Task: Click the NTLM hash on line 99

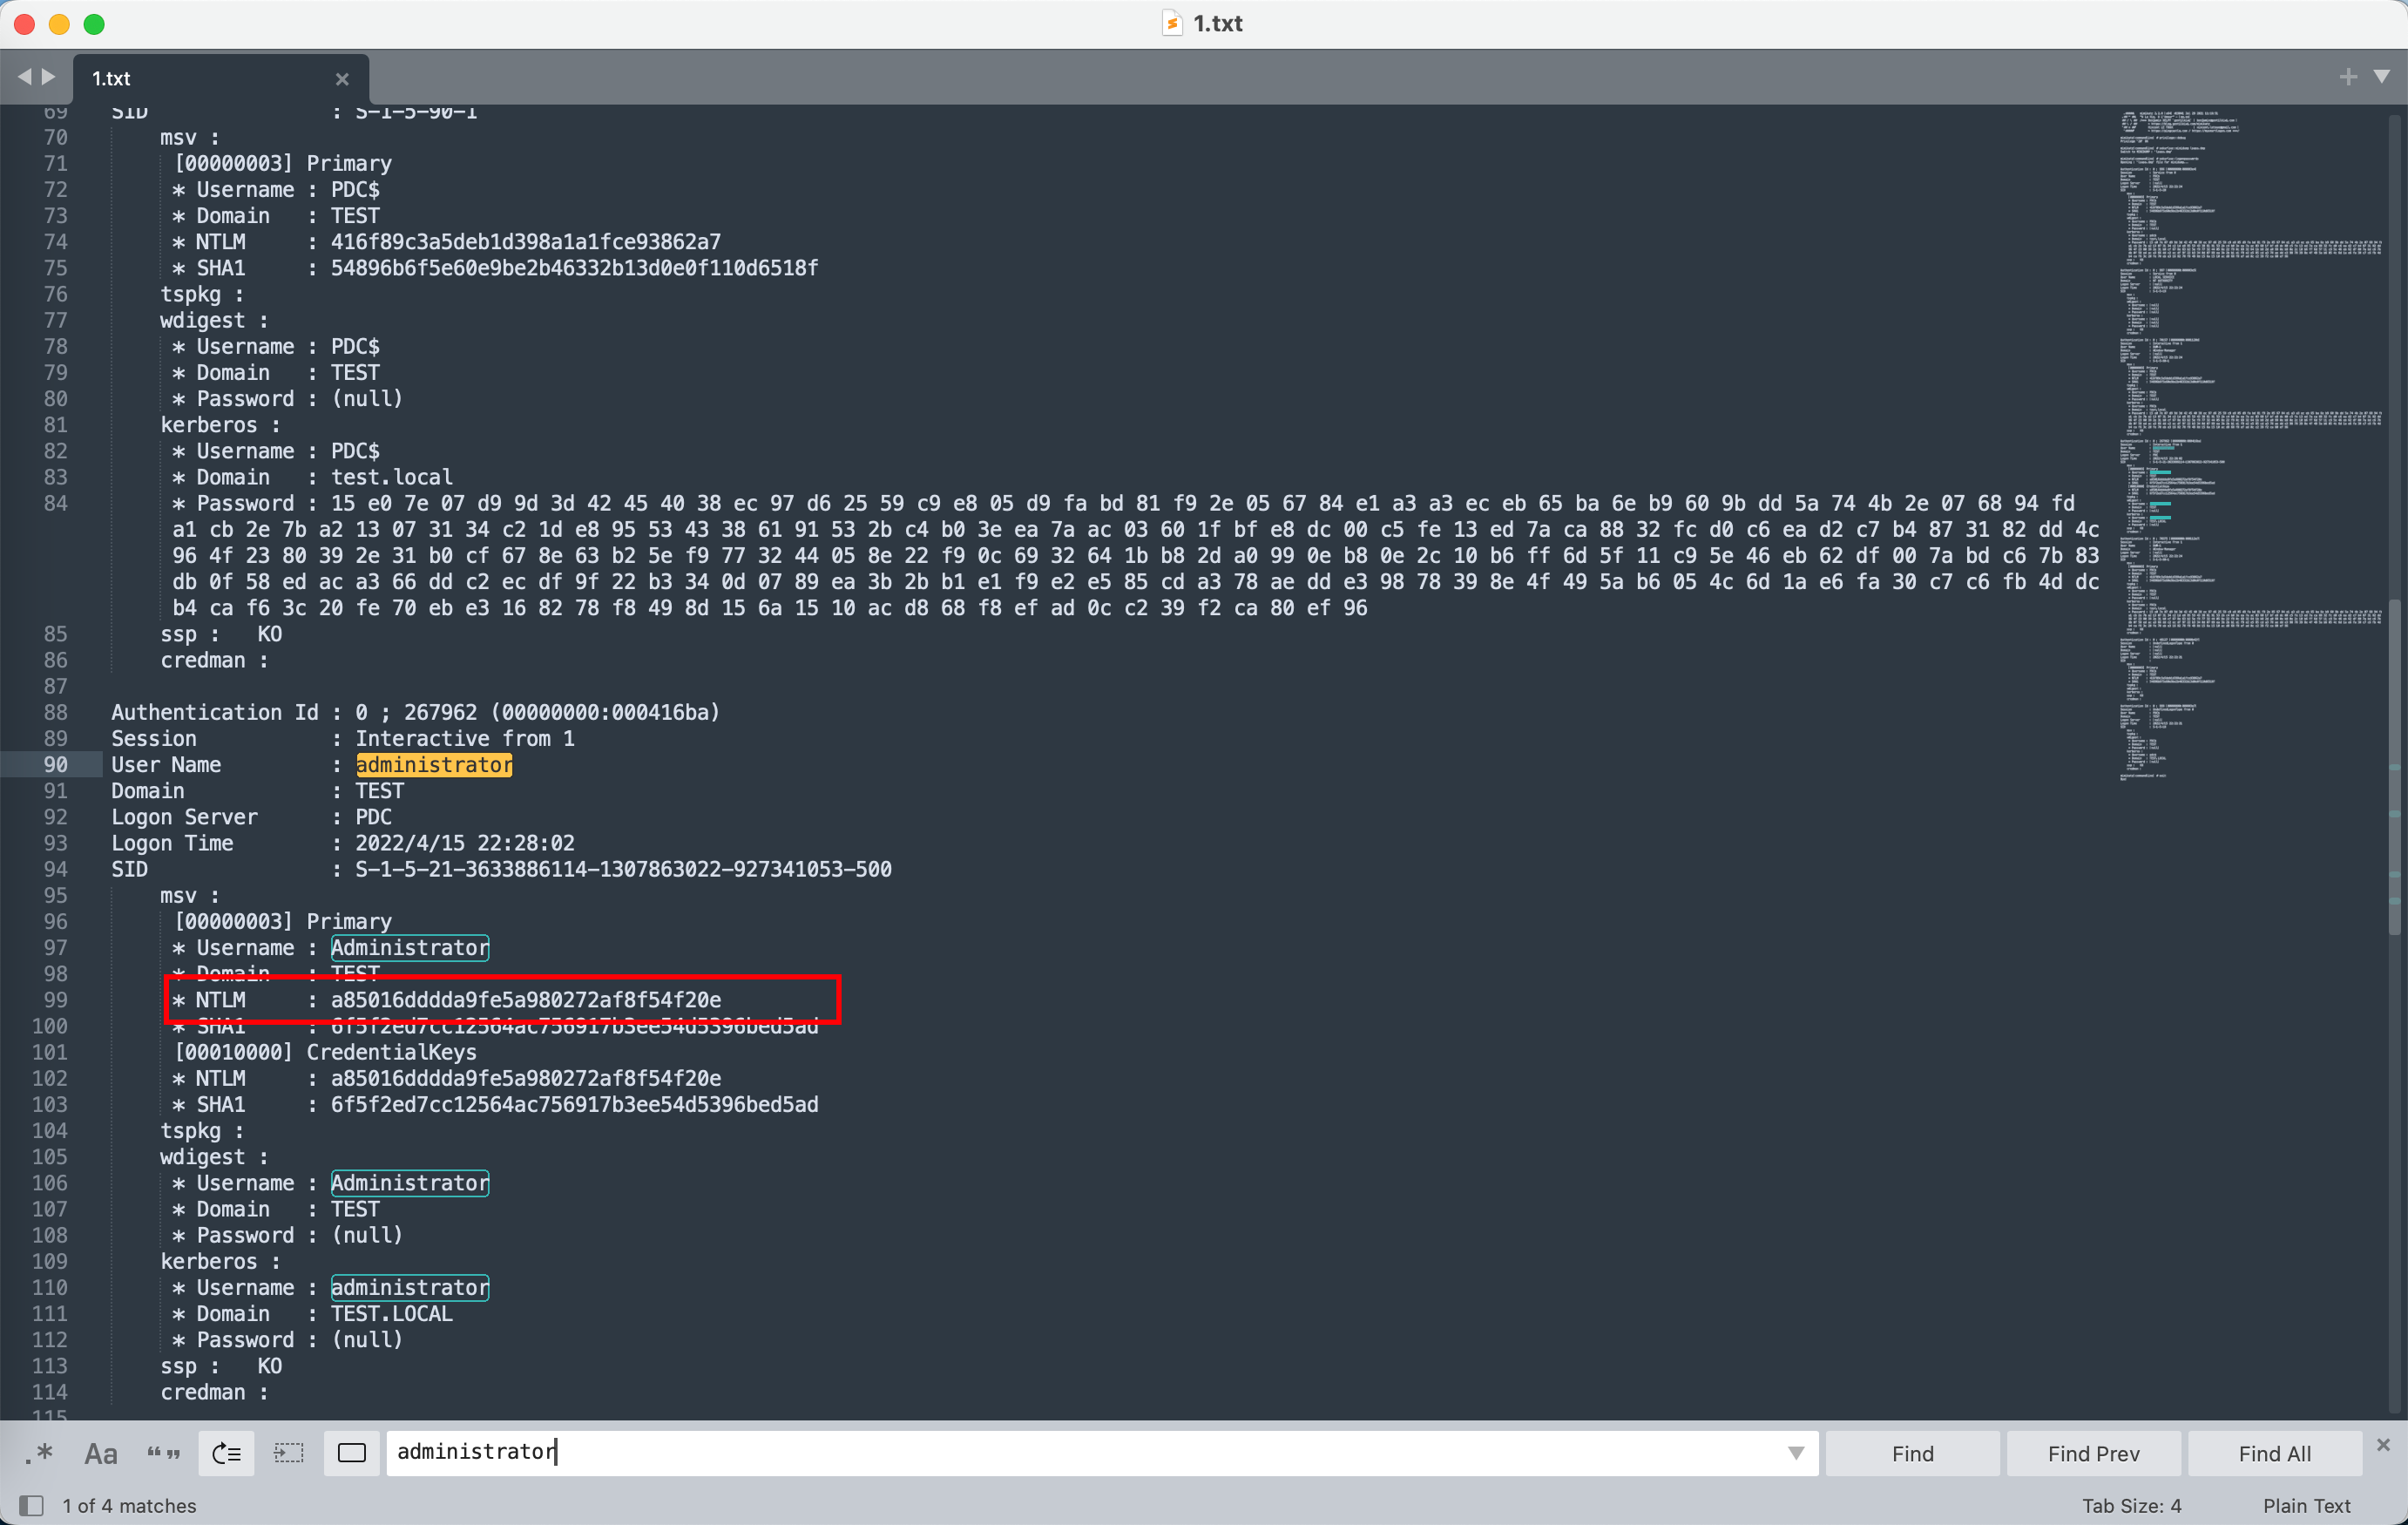Action: tap(526, 1000)
